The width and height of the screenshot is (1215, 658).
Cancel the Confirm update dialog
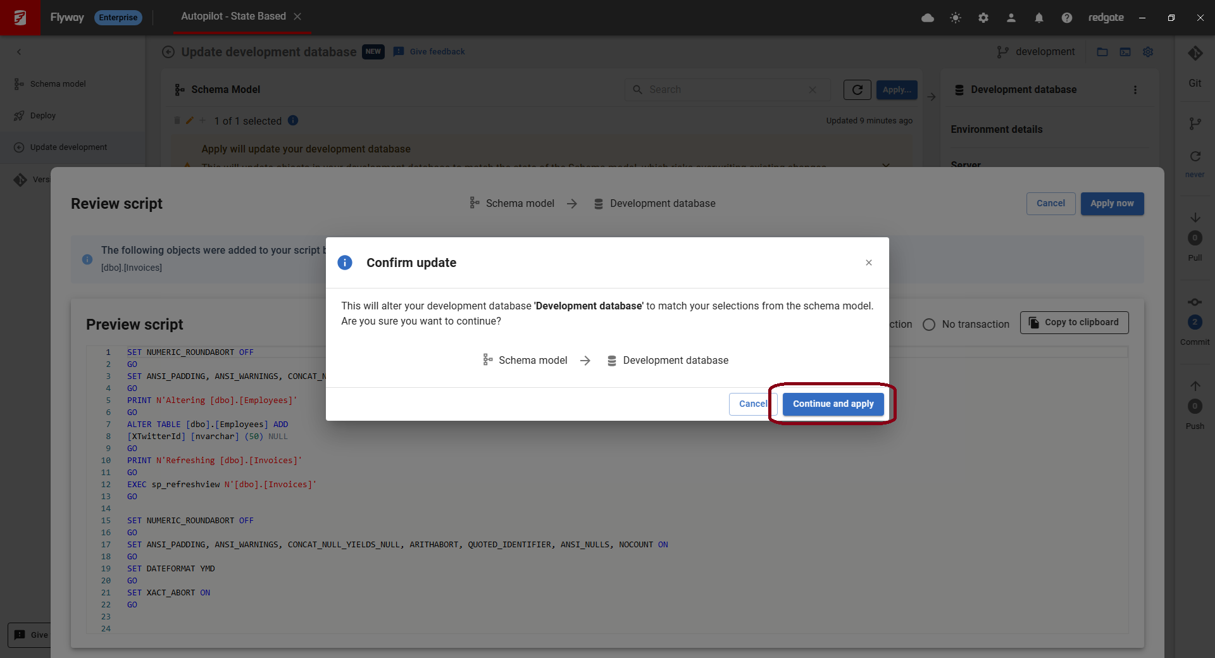752,404
